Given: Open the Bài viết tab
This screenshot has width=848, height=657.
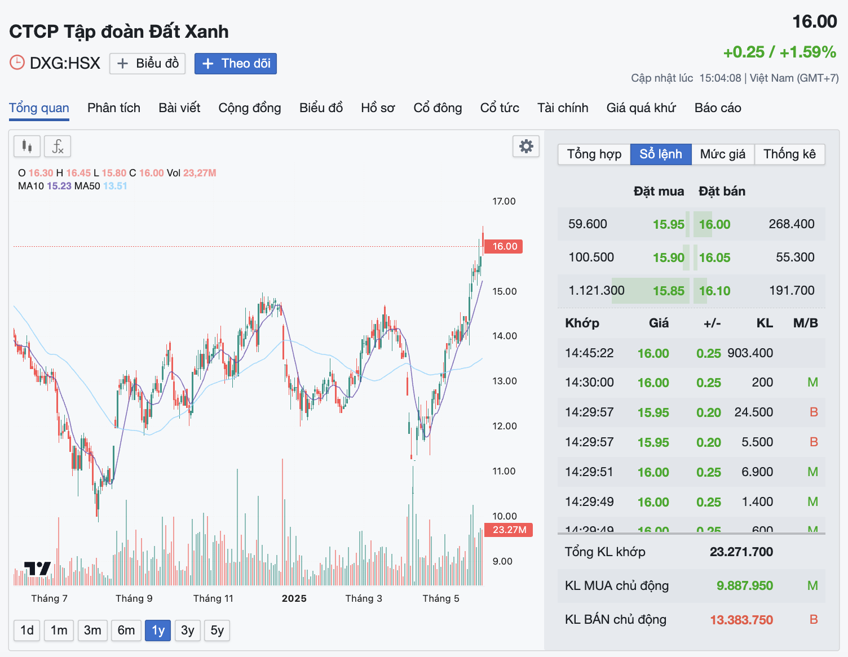Looking at the screenshot, I should click(179, 108).
